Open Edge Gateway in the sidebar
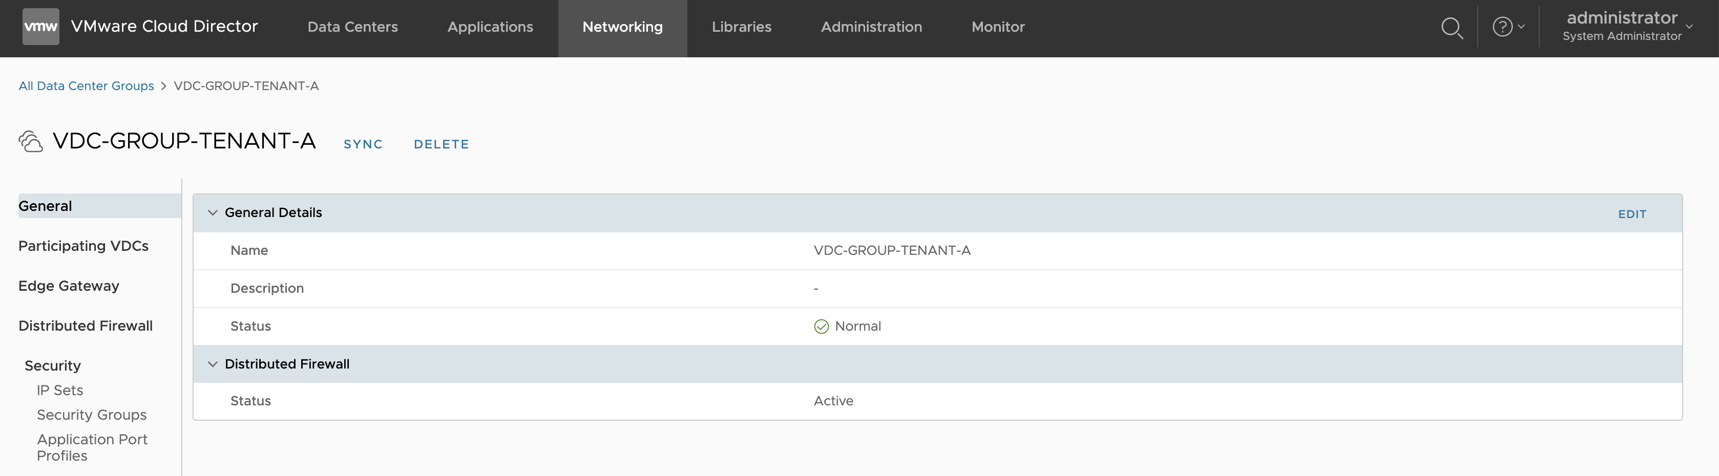This screenshot has height=476, width=1719. coord(69,286)
